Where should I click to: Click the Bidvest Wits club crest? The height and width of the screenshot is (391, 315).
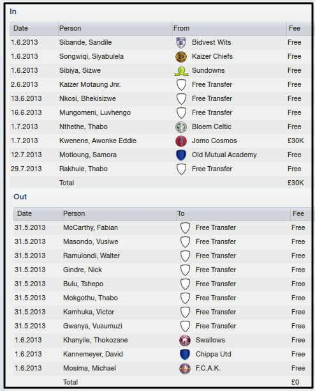(x=181, y=42)
